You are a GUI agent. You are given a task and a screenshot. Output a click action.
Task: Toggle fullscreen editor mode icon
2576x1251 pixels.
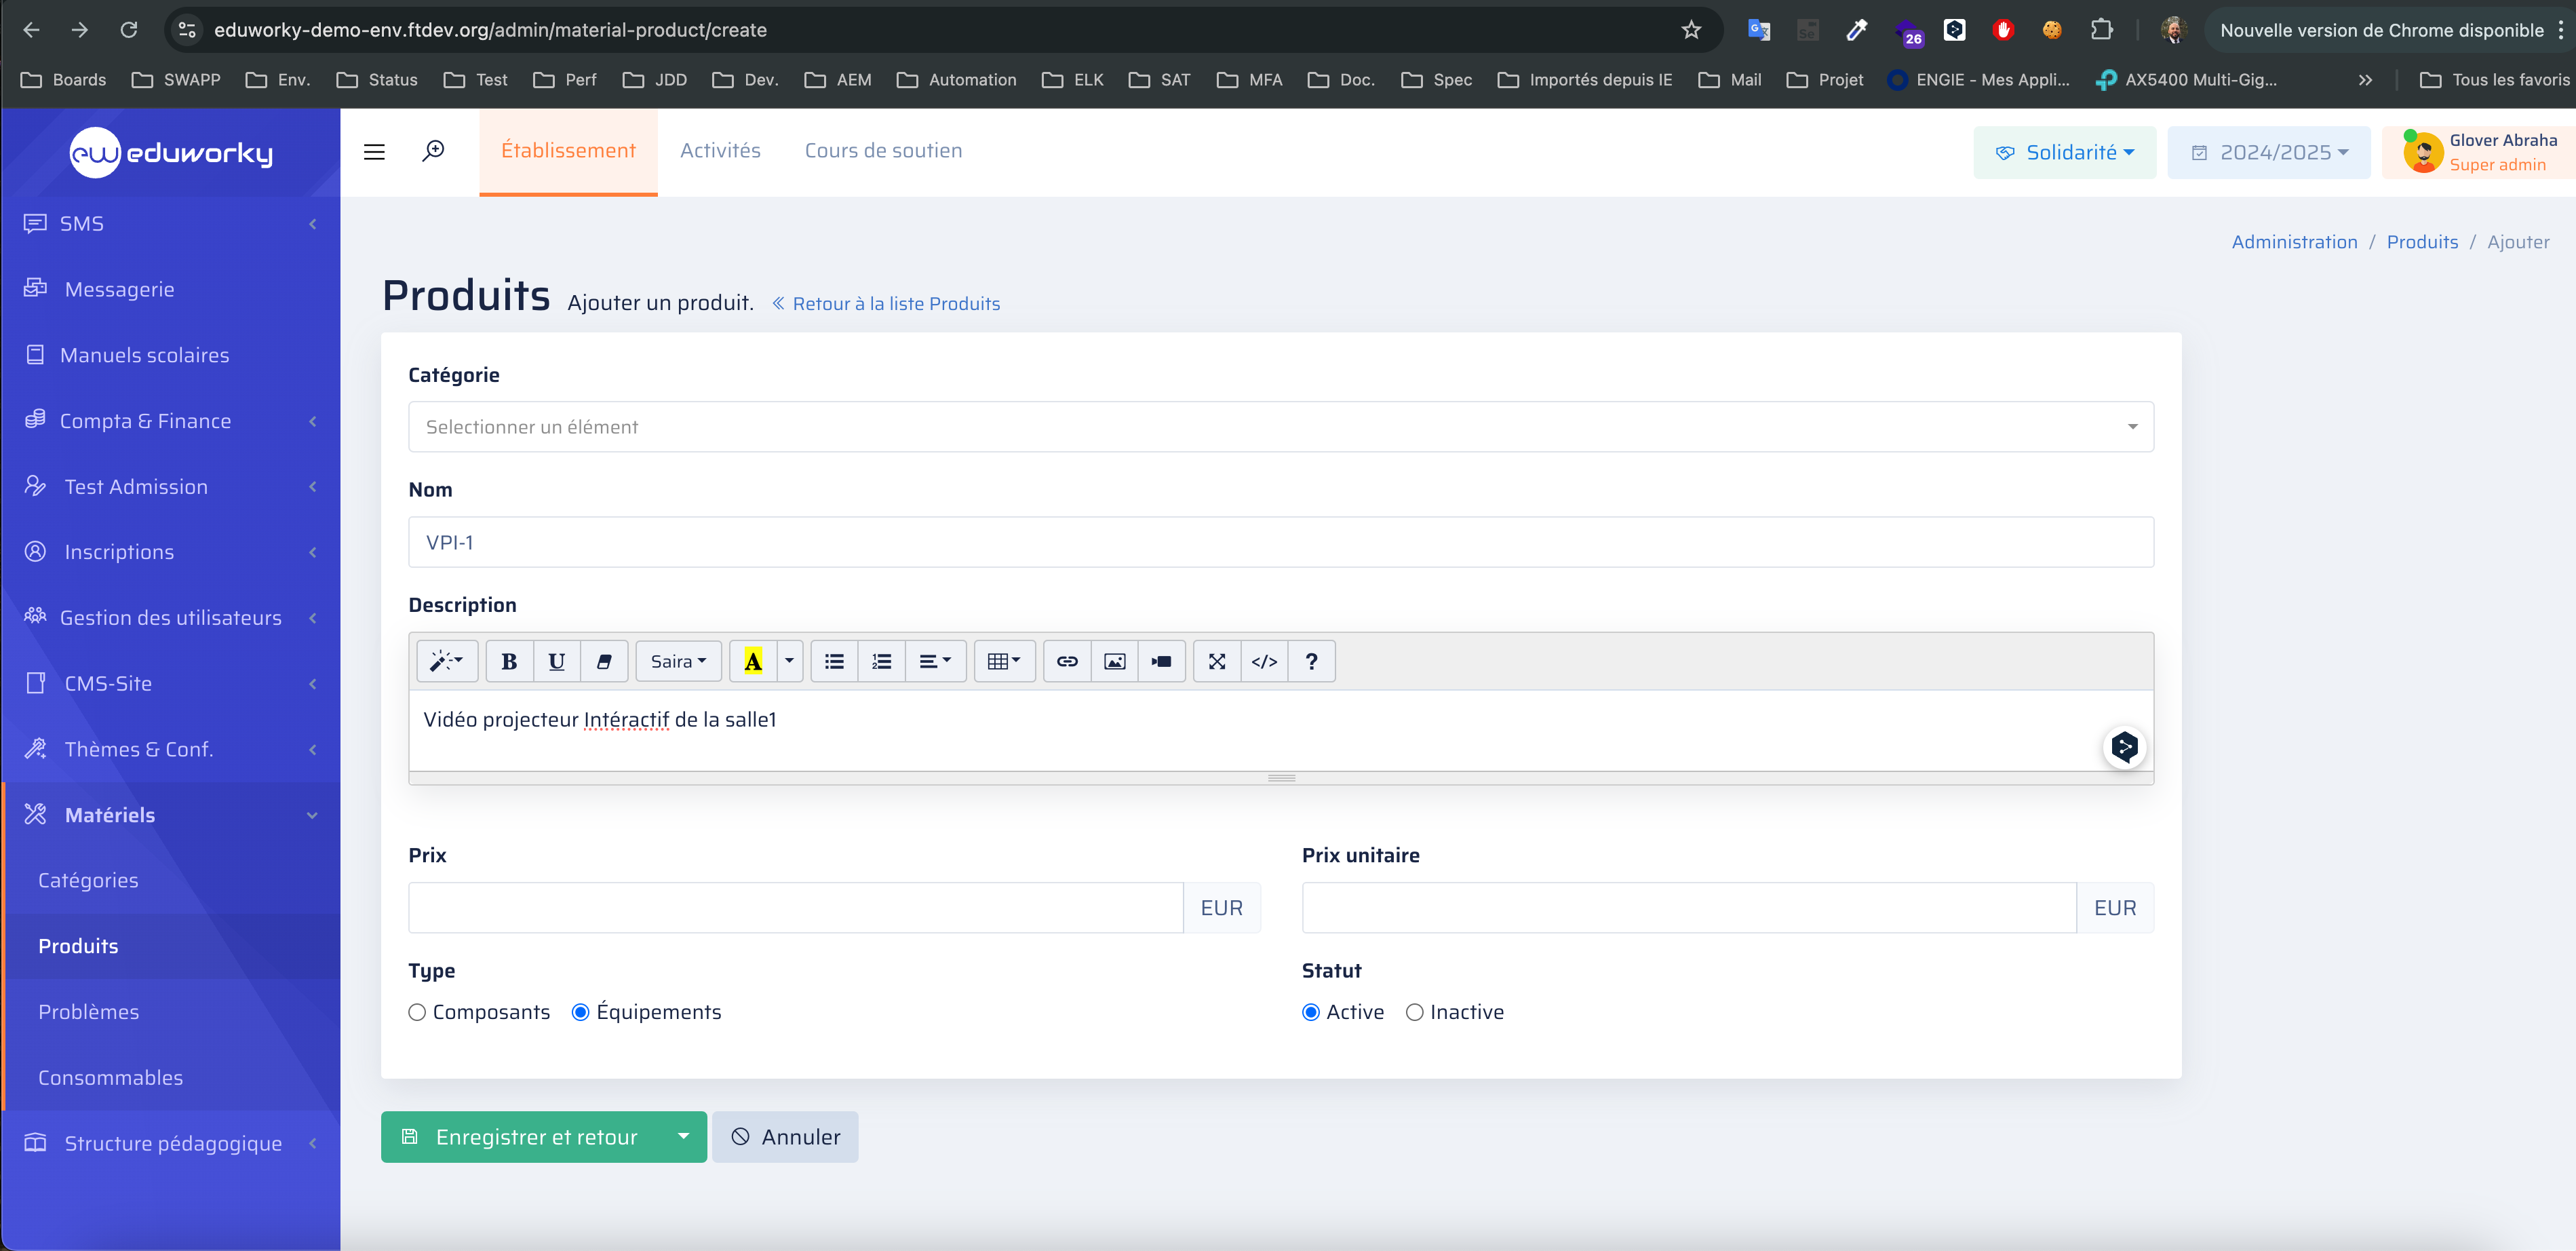point(1216,661)
